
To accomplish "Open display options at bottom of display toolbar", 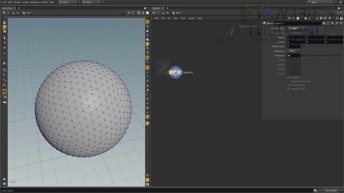I will tap(147, 184).
